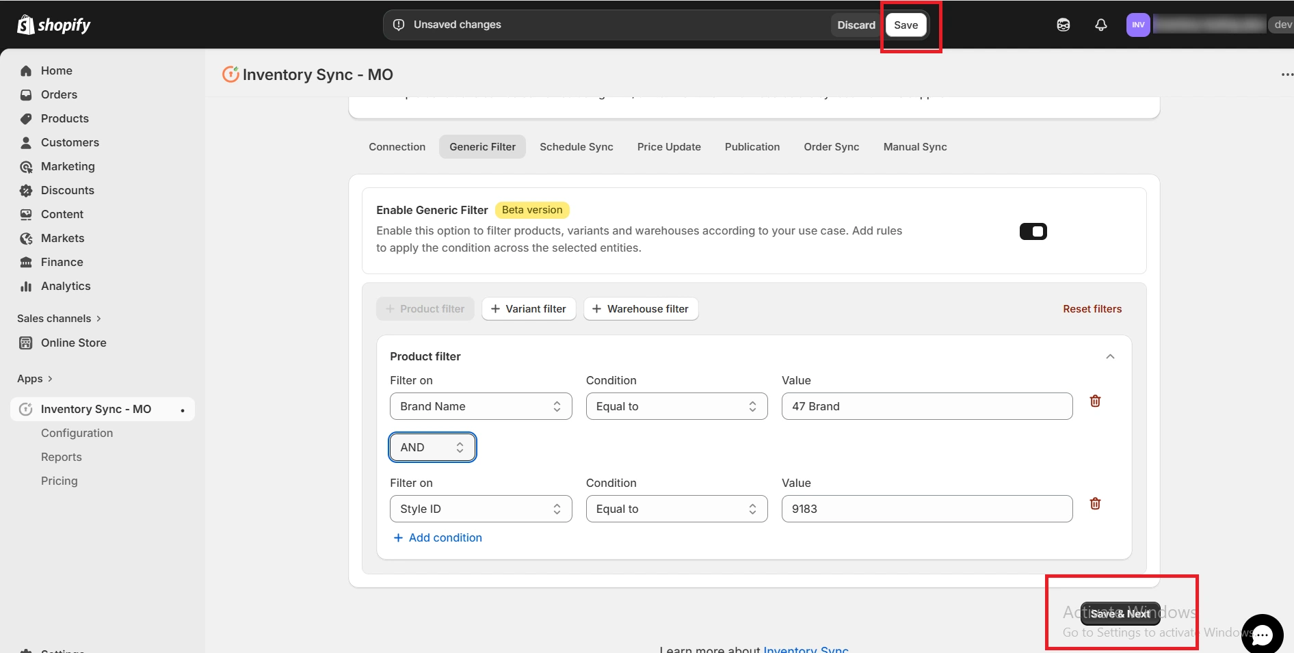The image size is (1294, 653).
Task: Disable the Enable Generic Filter switch
Action: (x=1033, y=231)
